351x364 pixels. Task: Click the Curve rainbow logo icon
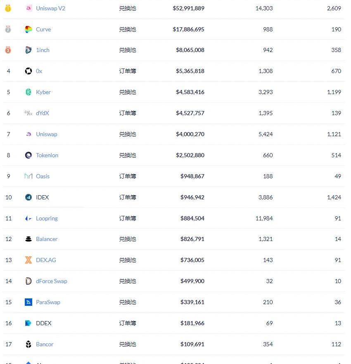click(x=28, y=29)
